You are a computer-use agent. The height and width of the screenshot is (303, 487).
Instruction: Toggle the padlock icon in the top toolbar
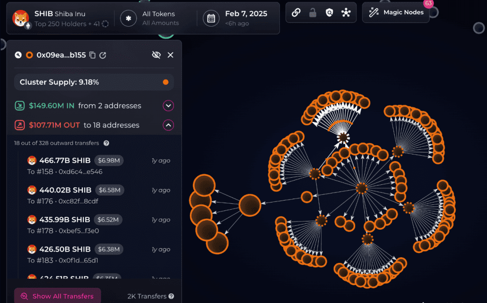313,12
